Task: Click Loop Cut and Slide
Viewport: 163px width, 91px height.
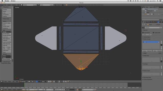Action: [x=7, y=42]
